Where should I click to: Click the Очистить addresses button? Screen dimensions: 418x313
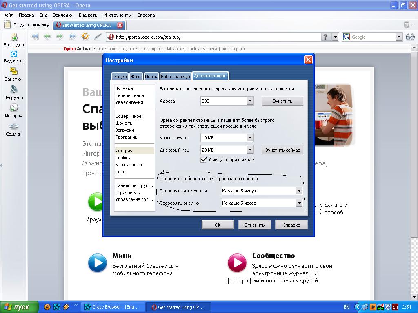[282, 101]
